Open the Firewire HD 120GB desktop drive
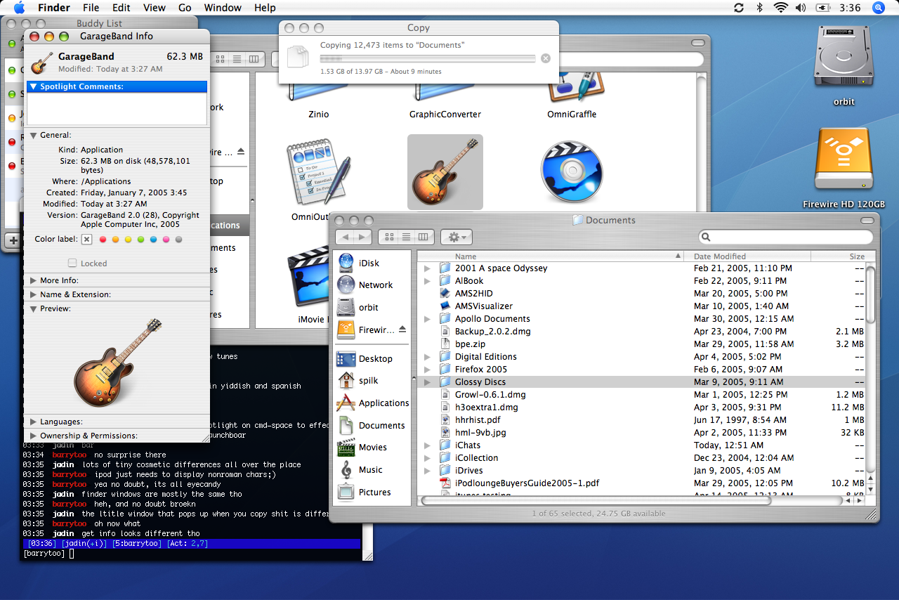This screenshot has width=899, height=600. (844, 159)
